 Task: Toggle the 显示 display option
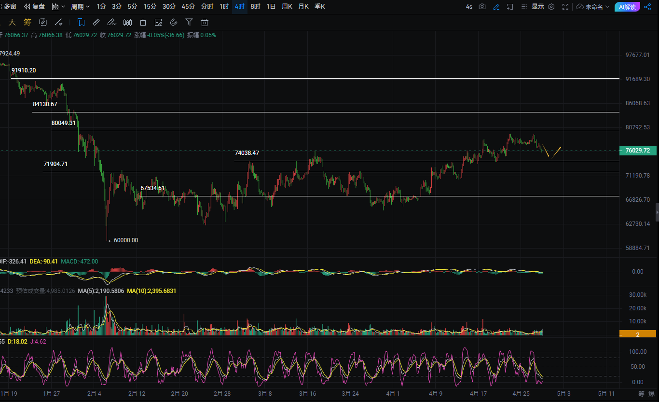[537, 7]
